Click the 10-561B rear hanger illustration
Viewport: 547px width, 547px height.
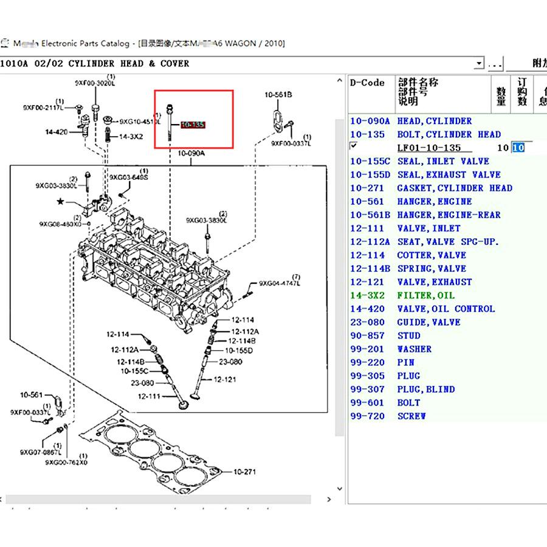278,121
